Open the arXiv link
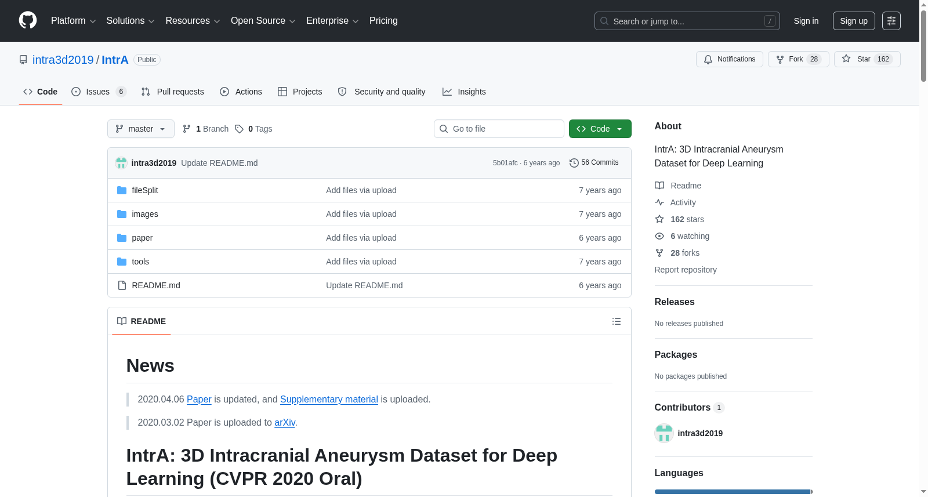 285,423
